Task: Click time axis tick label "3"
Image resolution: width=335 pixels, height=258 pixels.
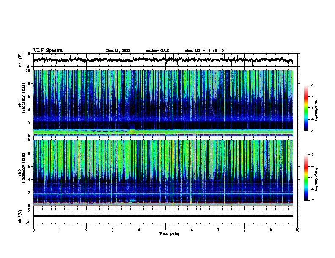Action: pyautogui.click(x=113, y=230)
